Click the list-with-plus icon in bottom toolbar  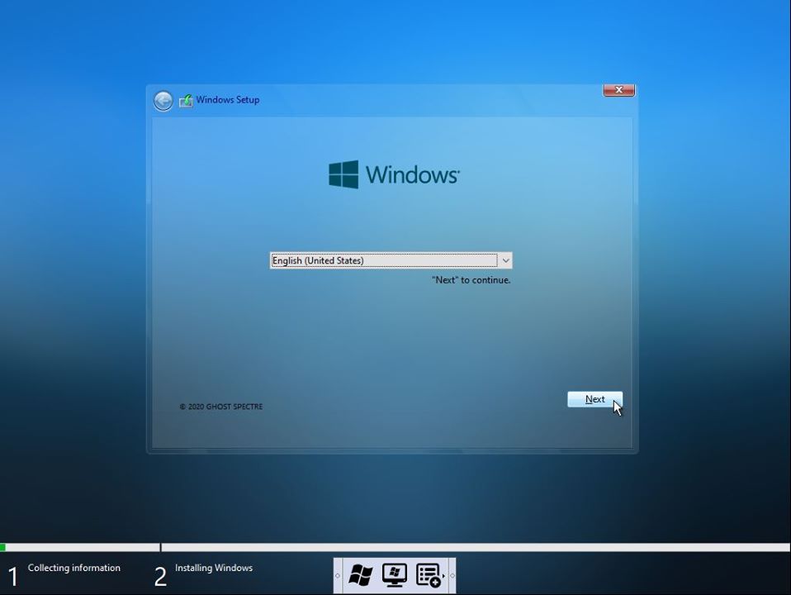coord(429,575)
